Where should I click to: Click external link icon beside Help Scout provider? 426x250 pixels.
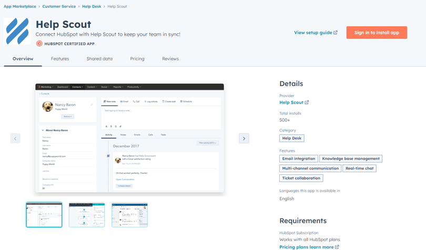coord(307,102)
